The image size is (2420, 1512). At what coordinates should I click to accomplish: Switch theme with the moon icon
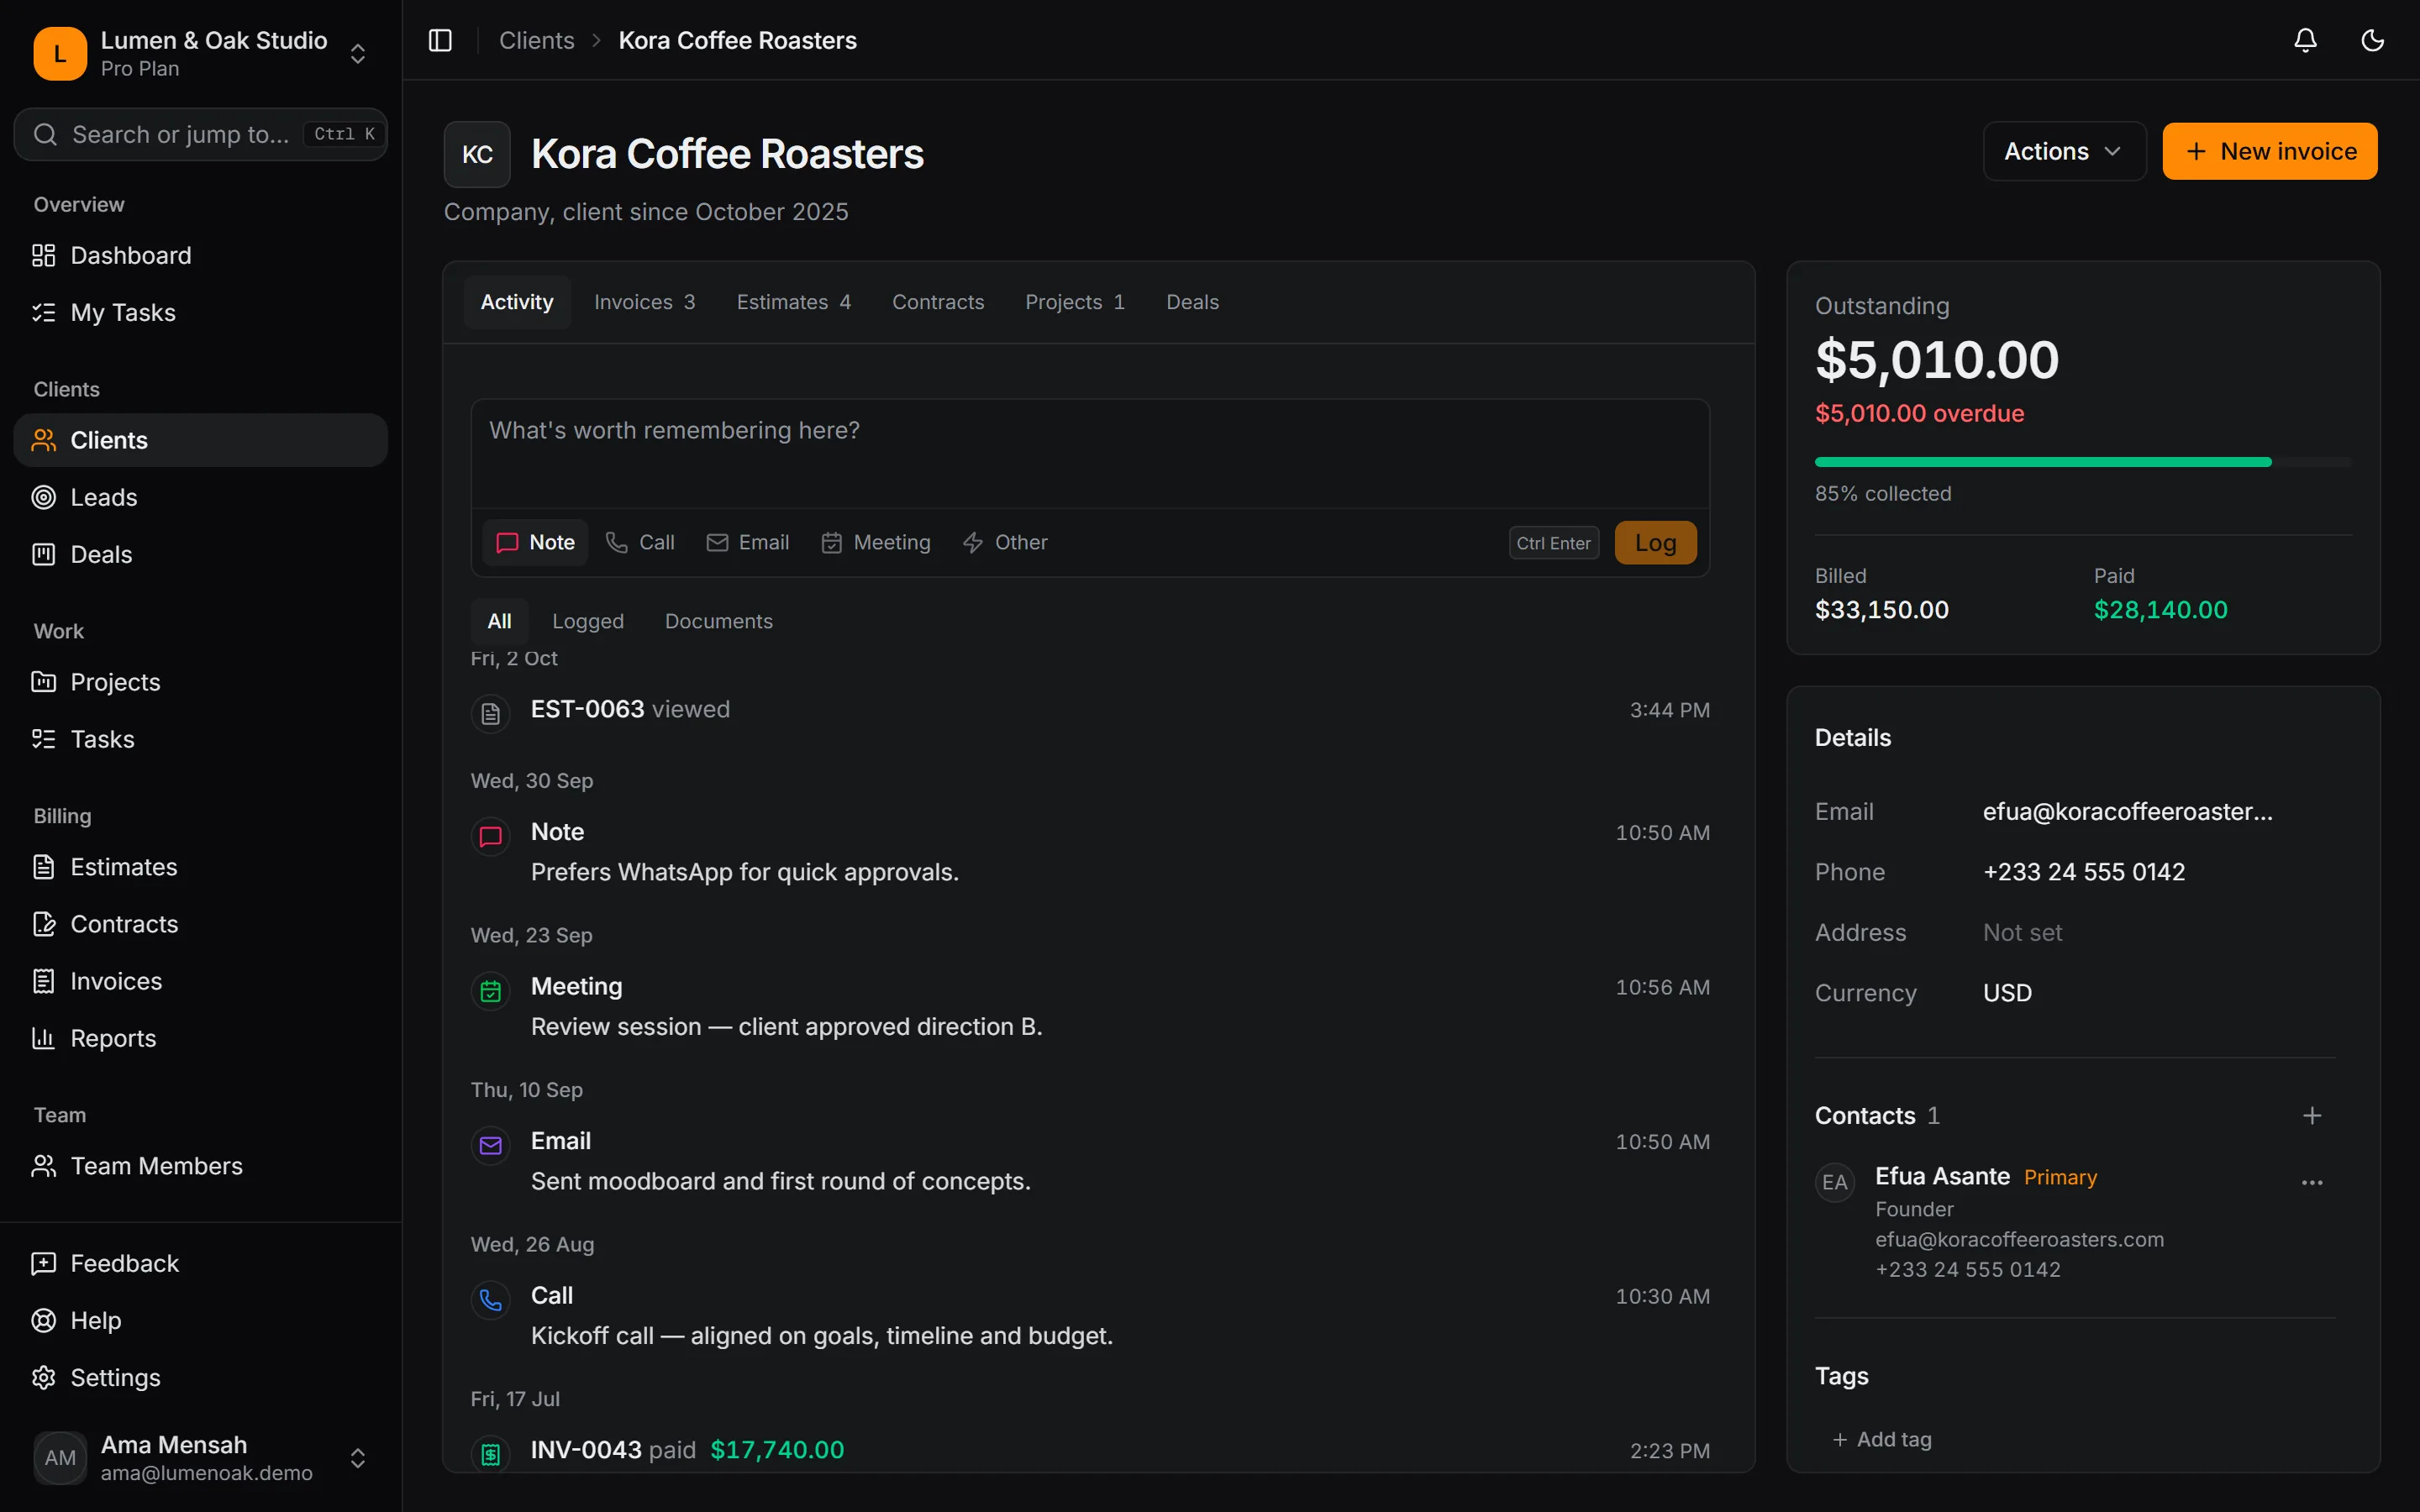2372,40
